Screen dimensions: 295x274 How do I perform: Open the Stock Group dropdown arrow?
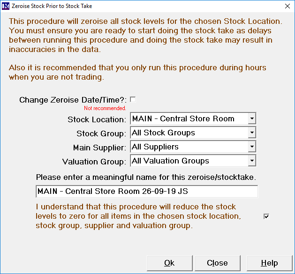(252, 133)
